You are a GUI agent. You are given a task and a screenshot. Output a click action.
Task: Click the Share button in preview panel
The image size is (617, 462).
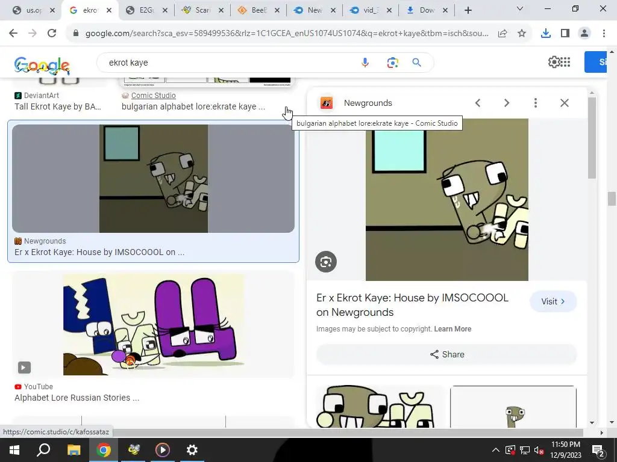(446, 354)
